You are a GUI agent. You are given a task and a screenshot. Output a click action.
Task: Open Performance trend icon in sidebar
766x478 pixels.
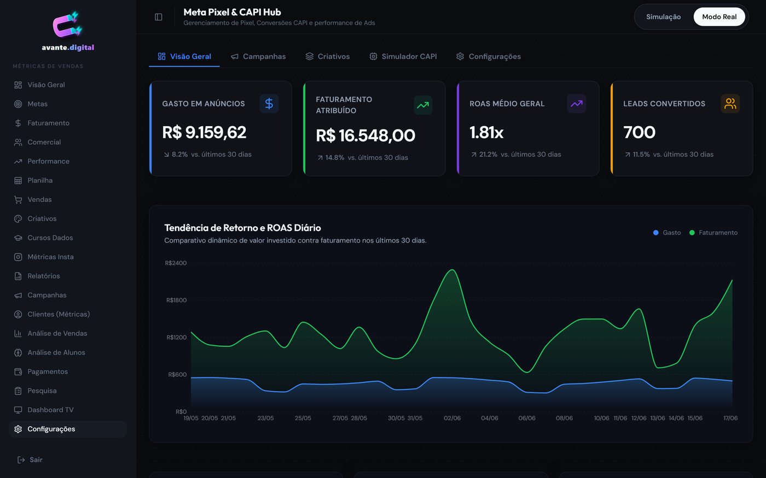point(18,161)
